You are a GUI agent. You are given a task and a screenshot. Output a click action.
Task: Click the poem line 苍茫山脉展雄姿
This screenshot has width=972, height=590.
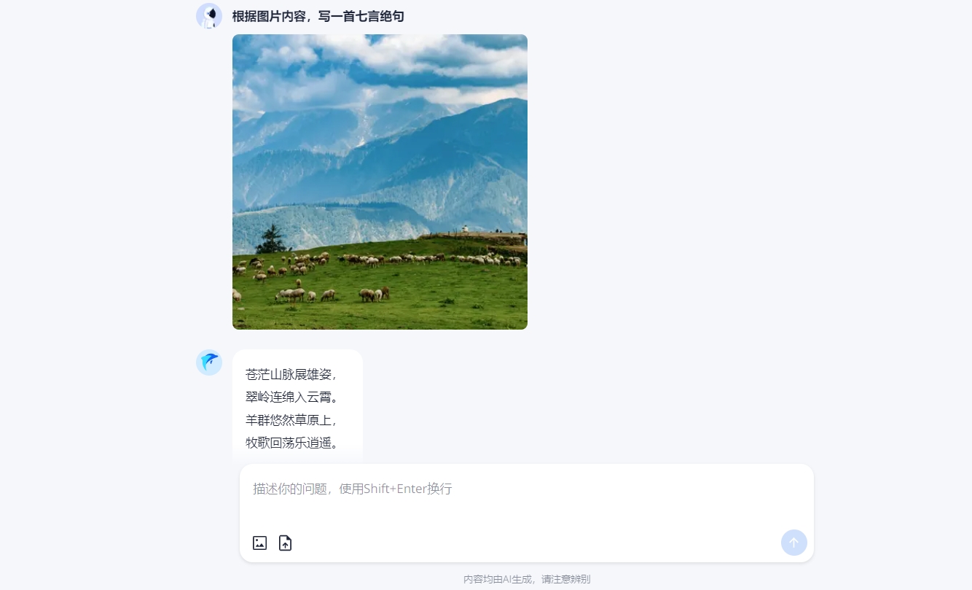click(291, 375)
